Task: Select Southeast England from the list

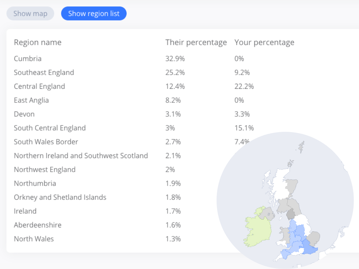Action: tap(44, 72)
